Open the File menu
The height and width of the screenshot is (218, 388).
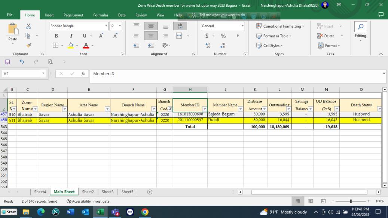click(10, 15)
